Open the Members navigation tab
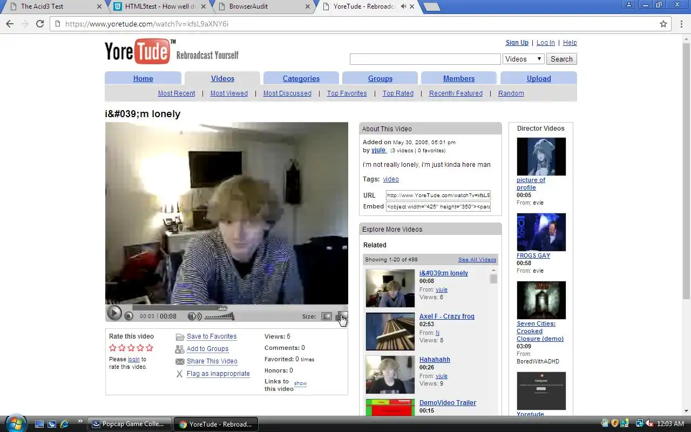 pyautogui.click(x=459, y=78)
